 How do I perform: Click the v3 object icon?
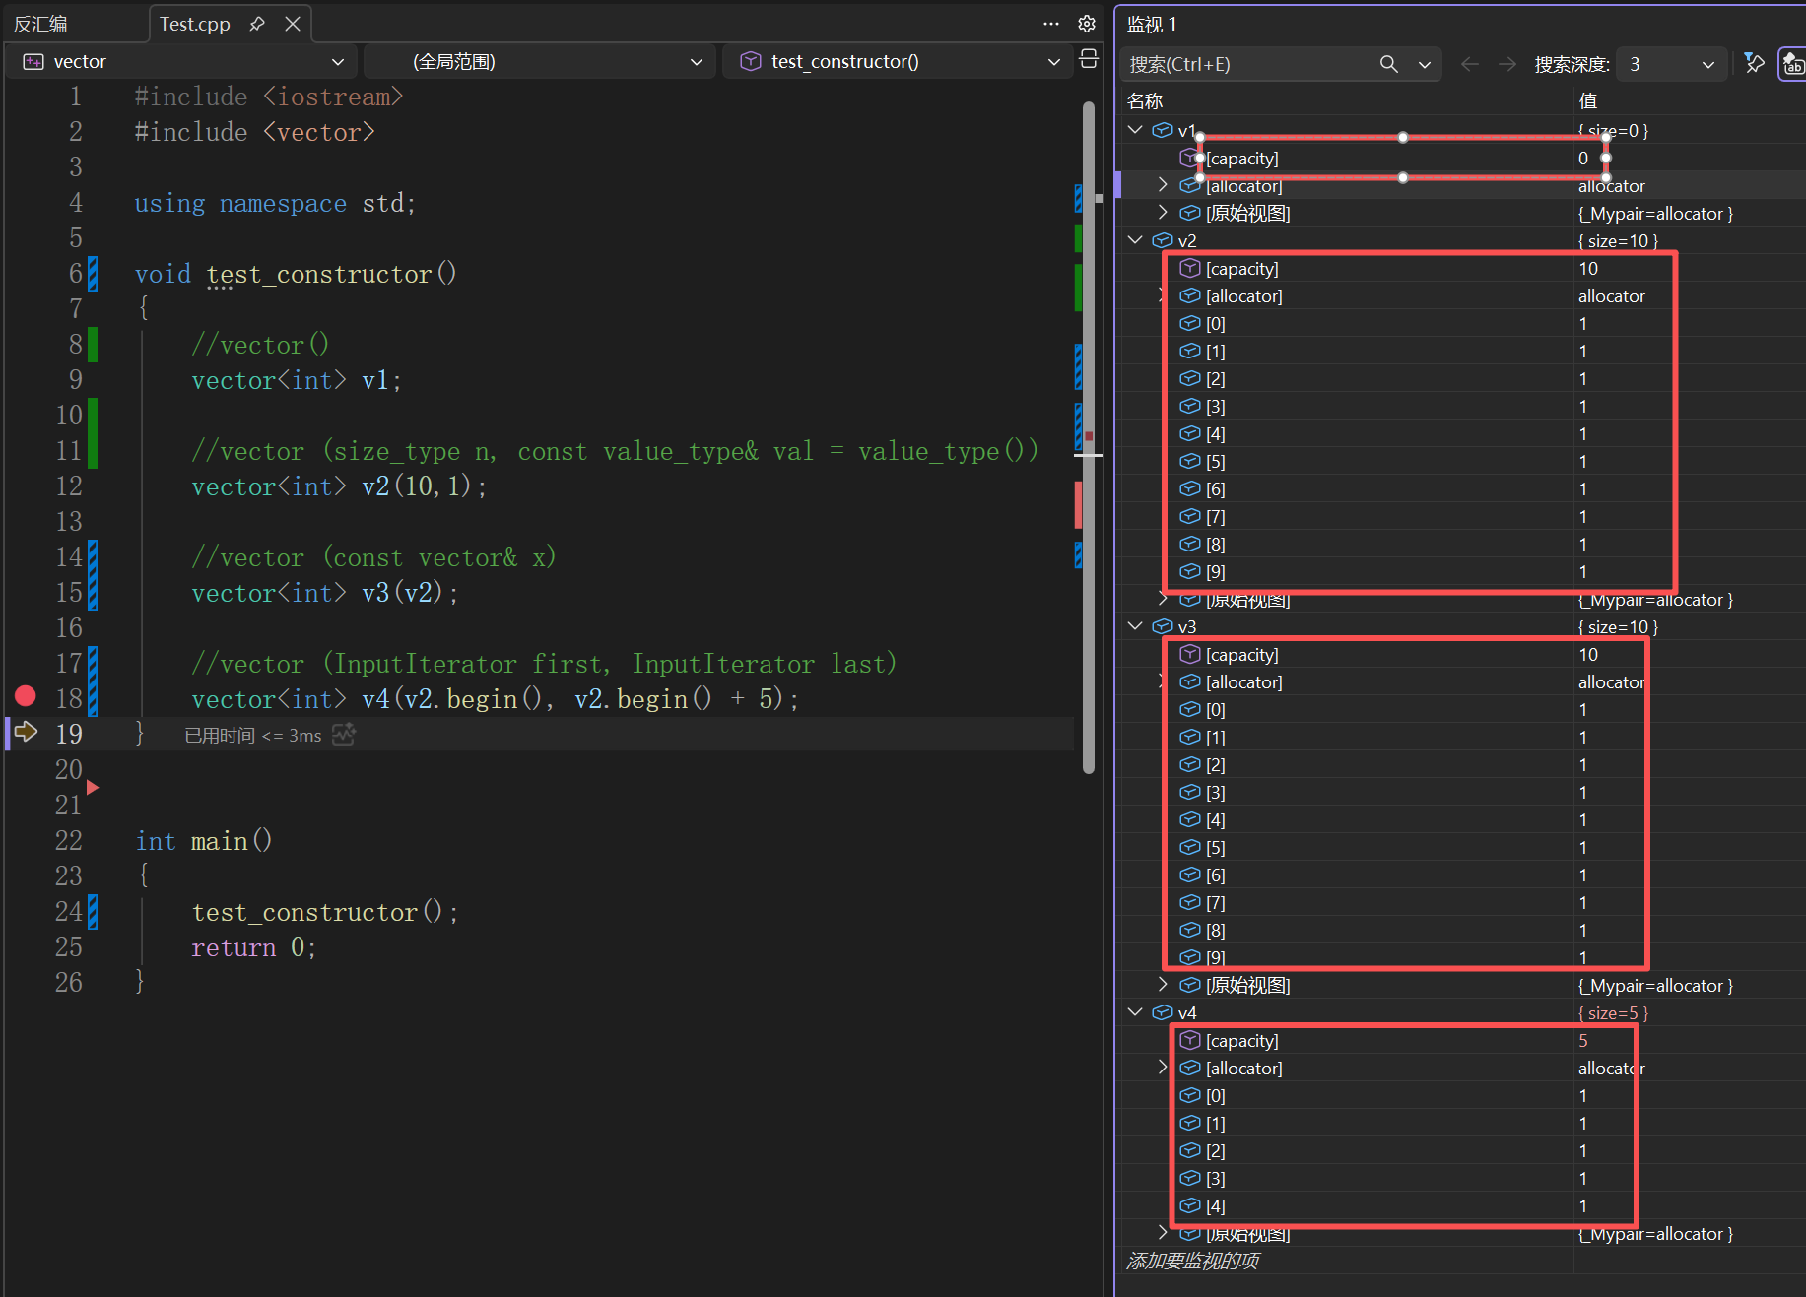coord(1163,626)
